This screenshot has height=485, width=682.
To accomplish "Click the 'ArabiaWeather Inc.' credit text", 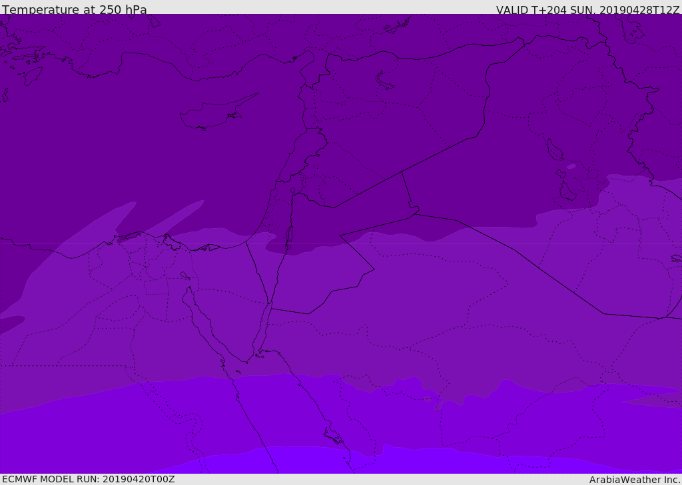I will pyautogui.click(x=635, y=480).
